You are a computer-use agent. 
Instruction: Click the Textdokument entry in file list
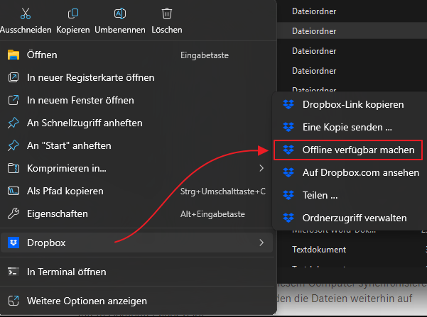point(319,249)
